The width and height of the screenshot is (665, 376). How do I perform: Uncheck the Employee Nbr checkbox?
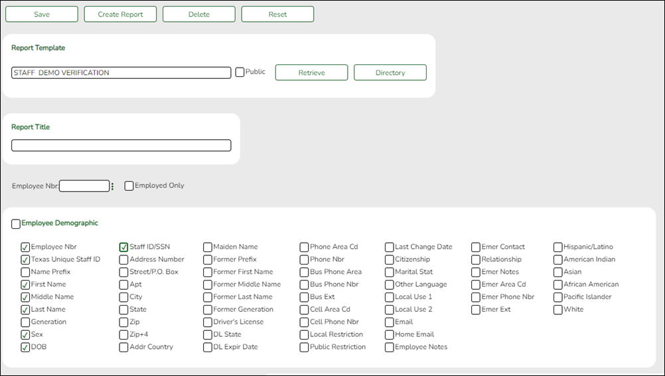pyautogui.click(x=25, y=247)
